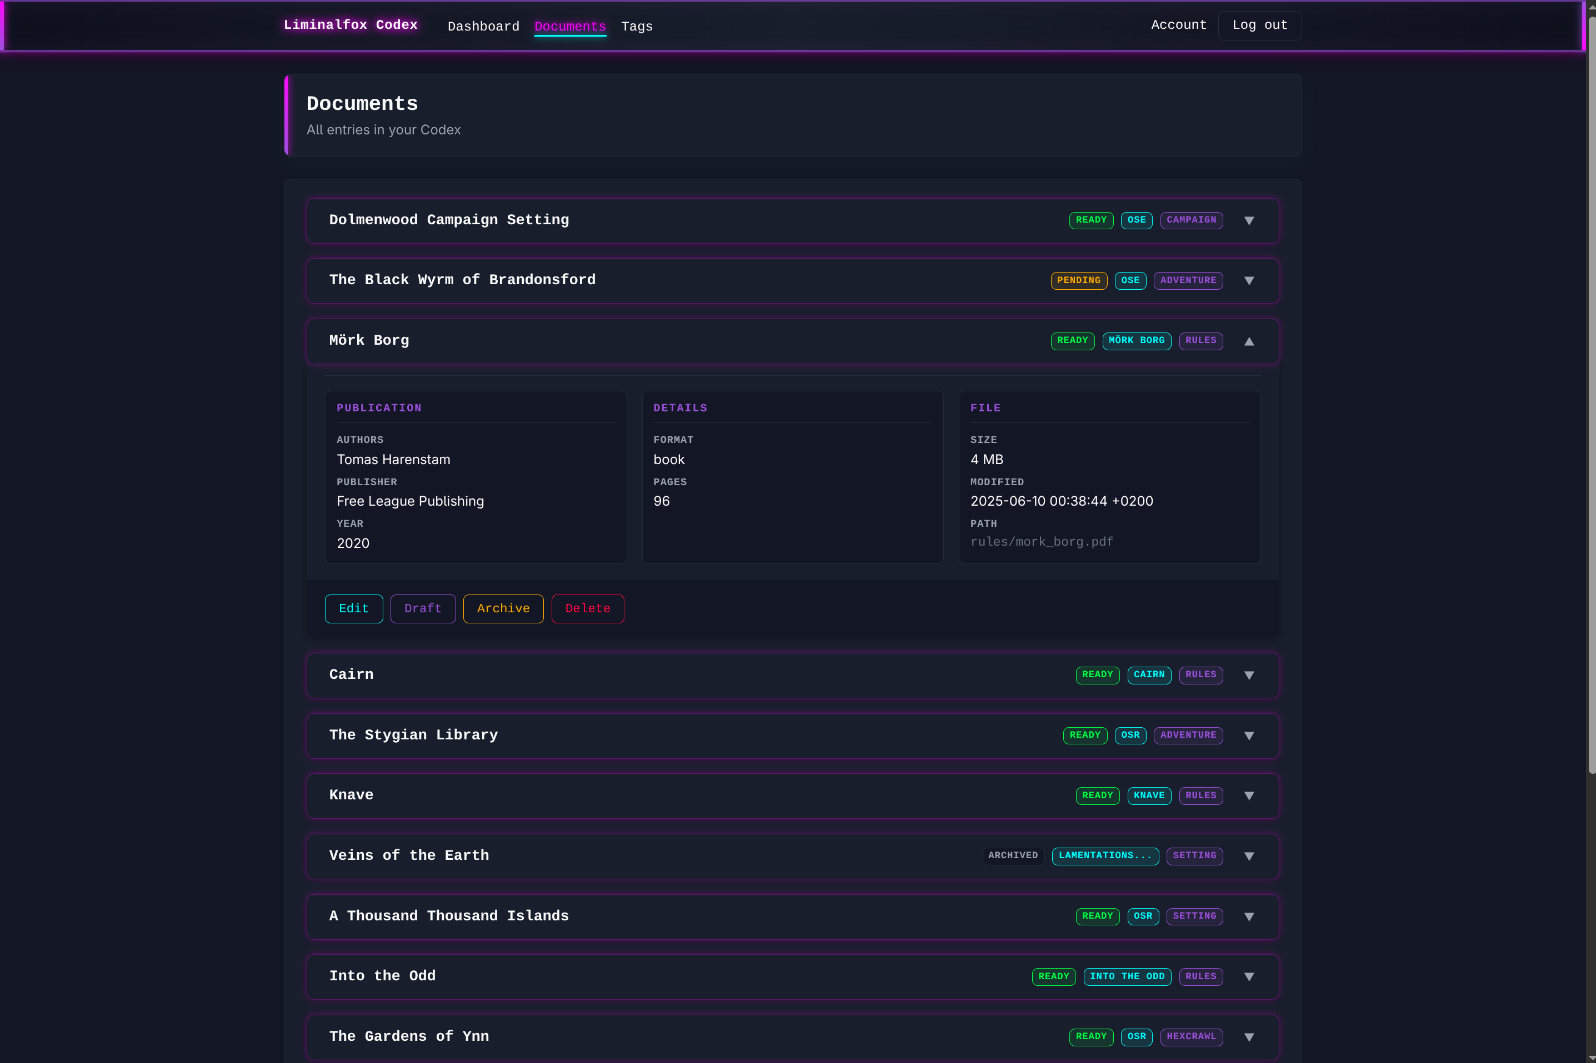The height and width of the screenshot is (1063, 1596).
Task: Click RULES tag on Knave row
Action: [x=1200, y=796]
